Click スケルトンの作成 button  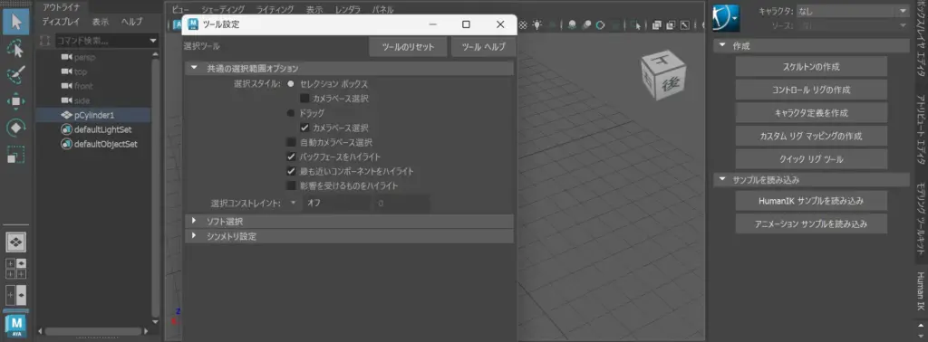(811, 67)
